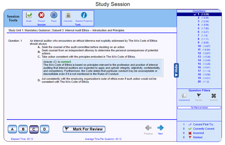Open Question Properties info icon
Image resolution: width=225 pixels, height=145 pixels.
84,15
